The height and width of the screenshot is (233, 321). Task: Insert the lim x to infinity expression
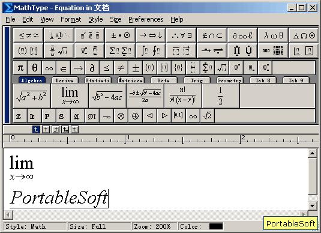click(70, 96)
